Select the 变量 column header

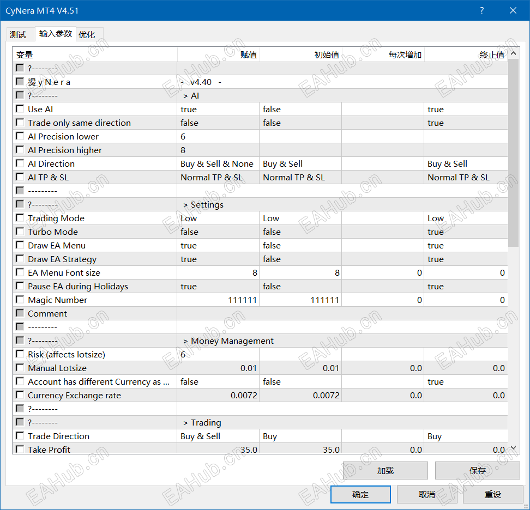pyautogui.click(x=95, y=54)
